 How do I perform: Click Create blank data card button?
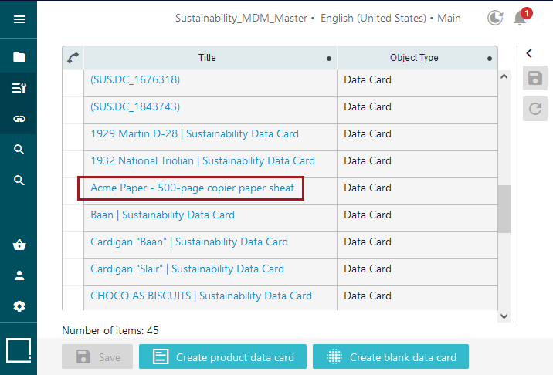pos(390,356)
